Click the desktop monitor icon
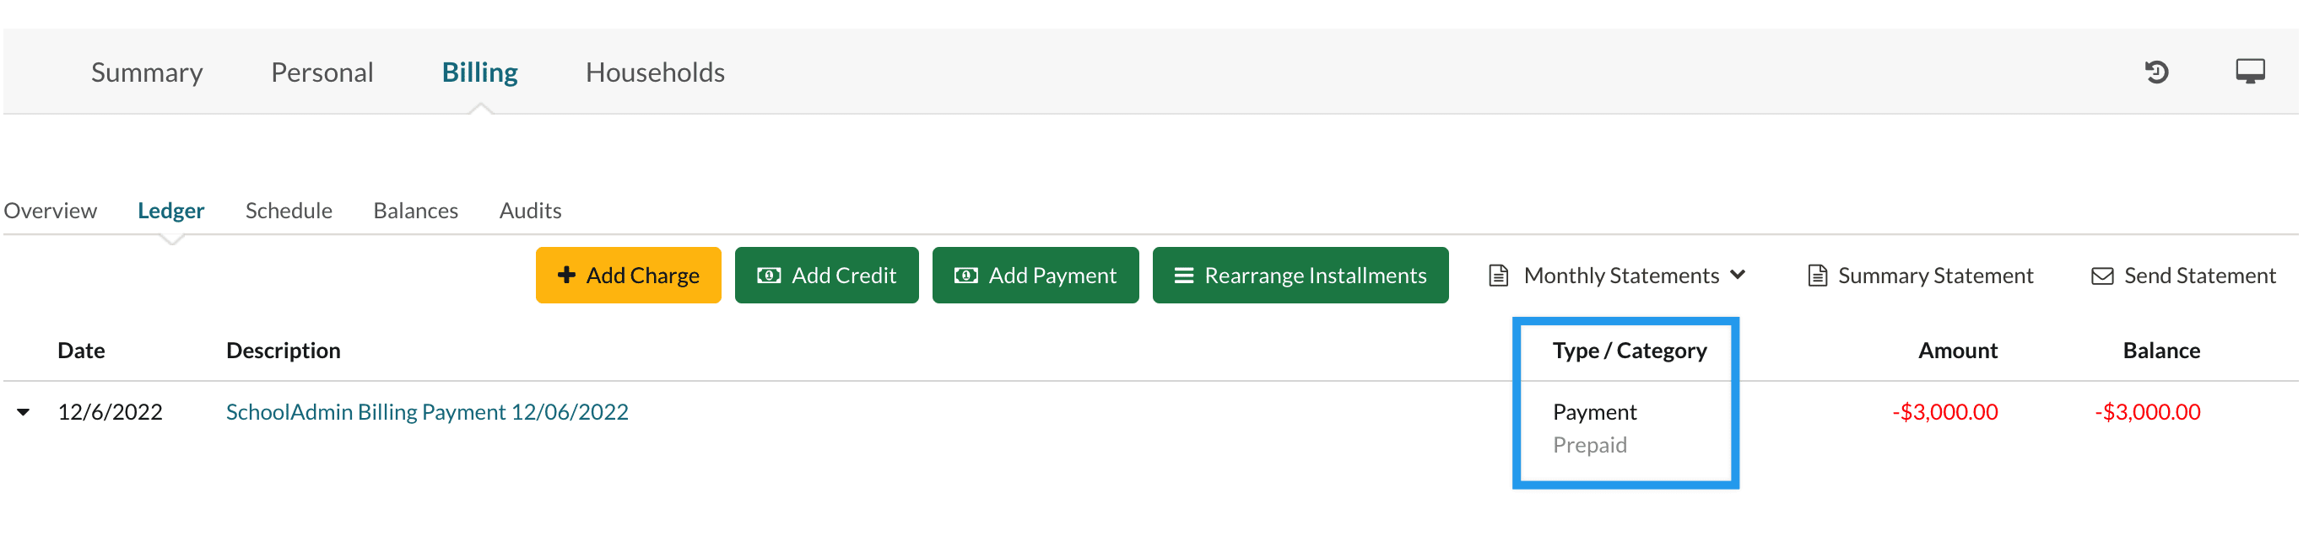 pos(2250,71)
